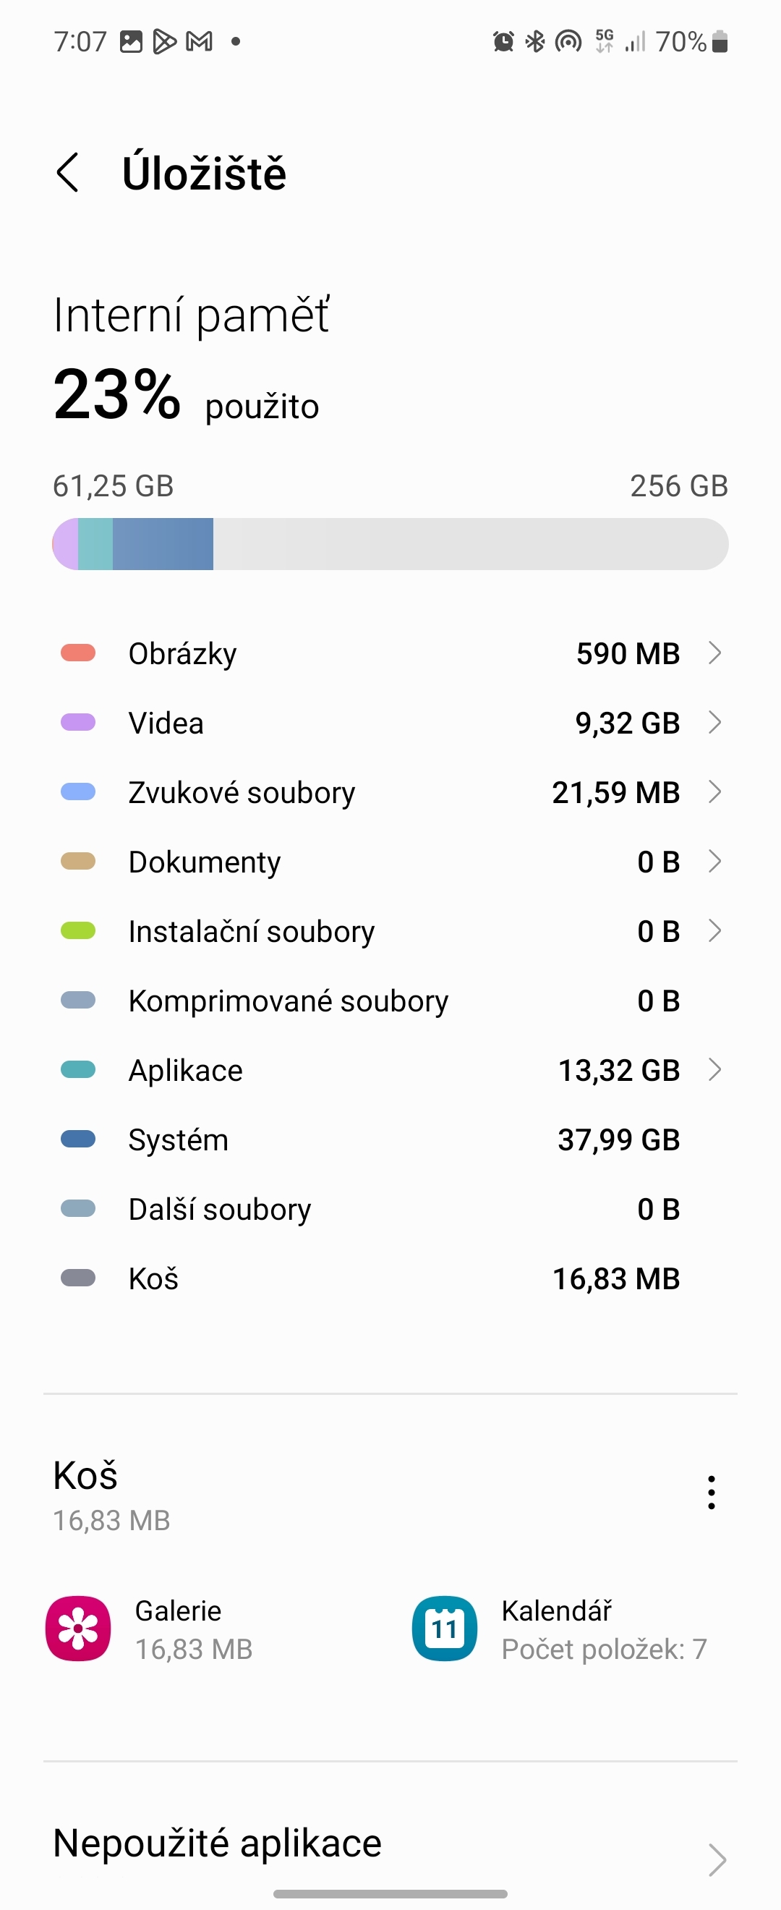Tap the battery icon in status bar
This screenshot has width=781, height=1910.
[720, 41]
